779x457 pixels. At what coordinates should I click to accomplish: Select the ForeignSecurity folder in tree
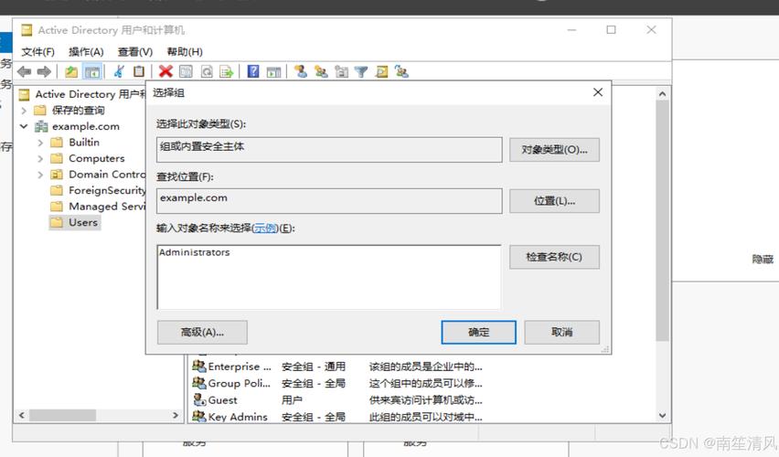[x=98, y=190]
